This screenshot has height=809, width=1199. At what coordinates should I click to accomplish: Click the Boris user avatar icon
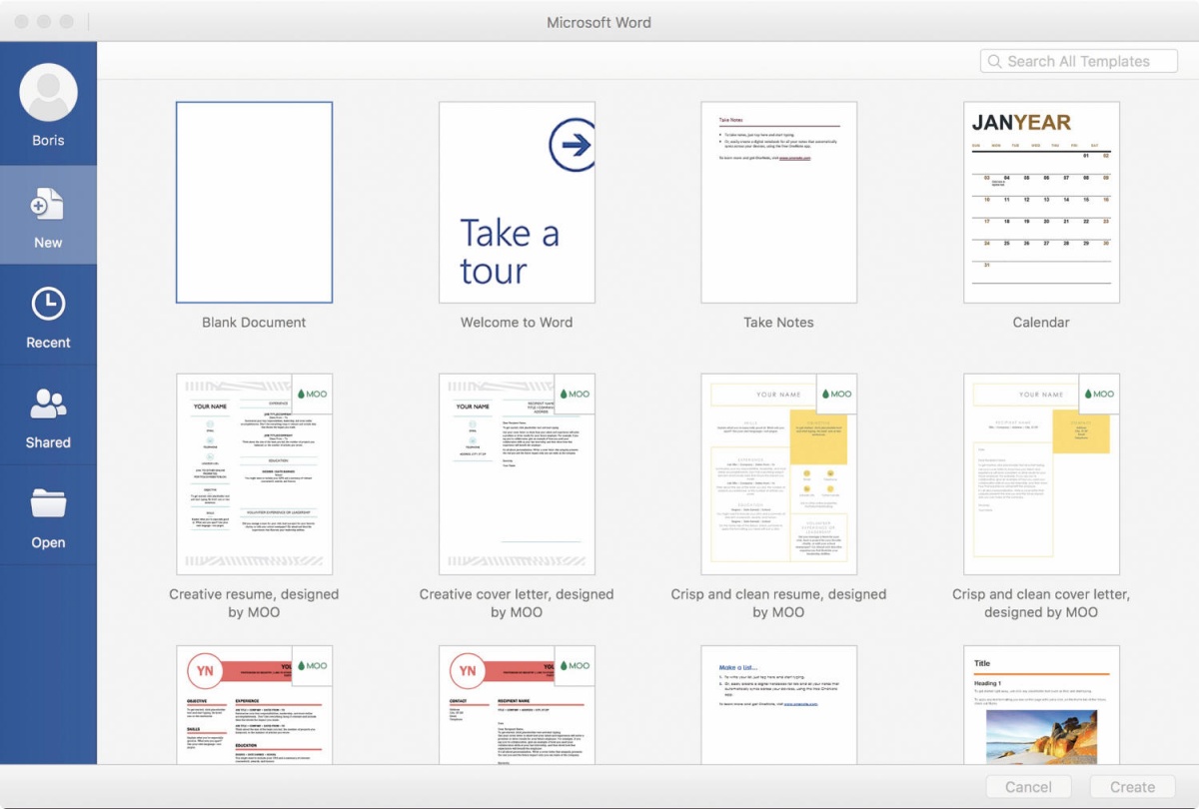click(x=48, y=93)
